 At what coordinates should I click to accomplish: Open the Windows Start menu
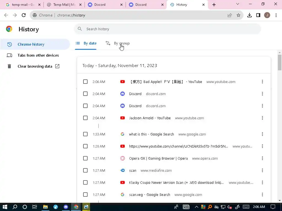5,207
